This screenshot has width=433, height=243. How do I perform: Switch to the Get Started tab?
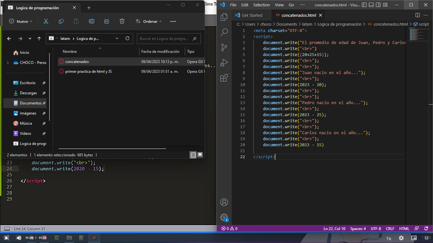252,15
